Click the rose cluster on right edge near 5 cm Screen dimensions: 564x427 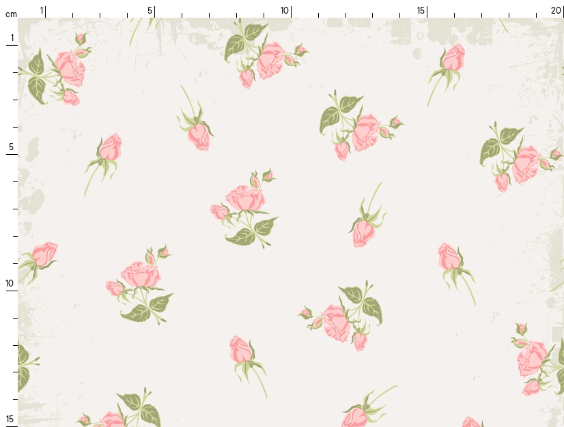[x=524, y=164]
